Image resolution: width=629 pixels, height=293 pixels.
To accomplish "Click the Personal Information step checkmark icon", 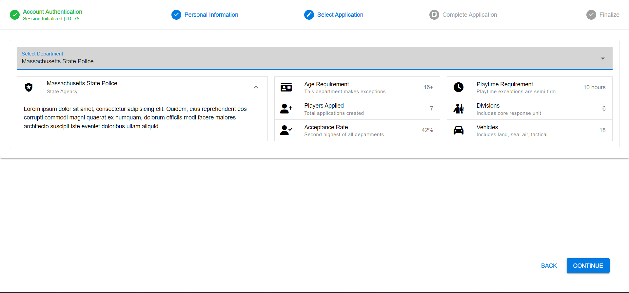I will (176, 15).
